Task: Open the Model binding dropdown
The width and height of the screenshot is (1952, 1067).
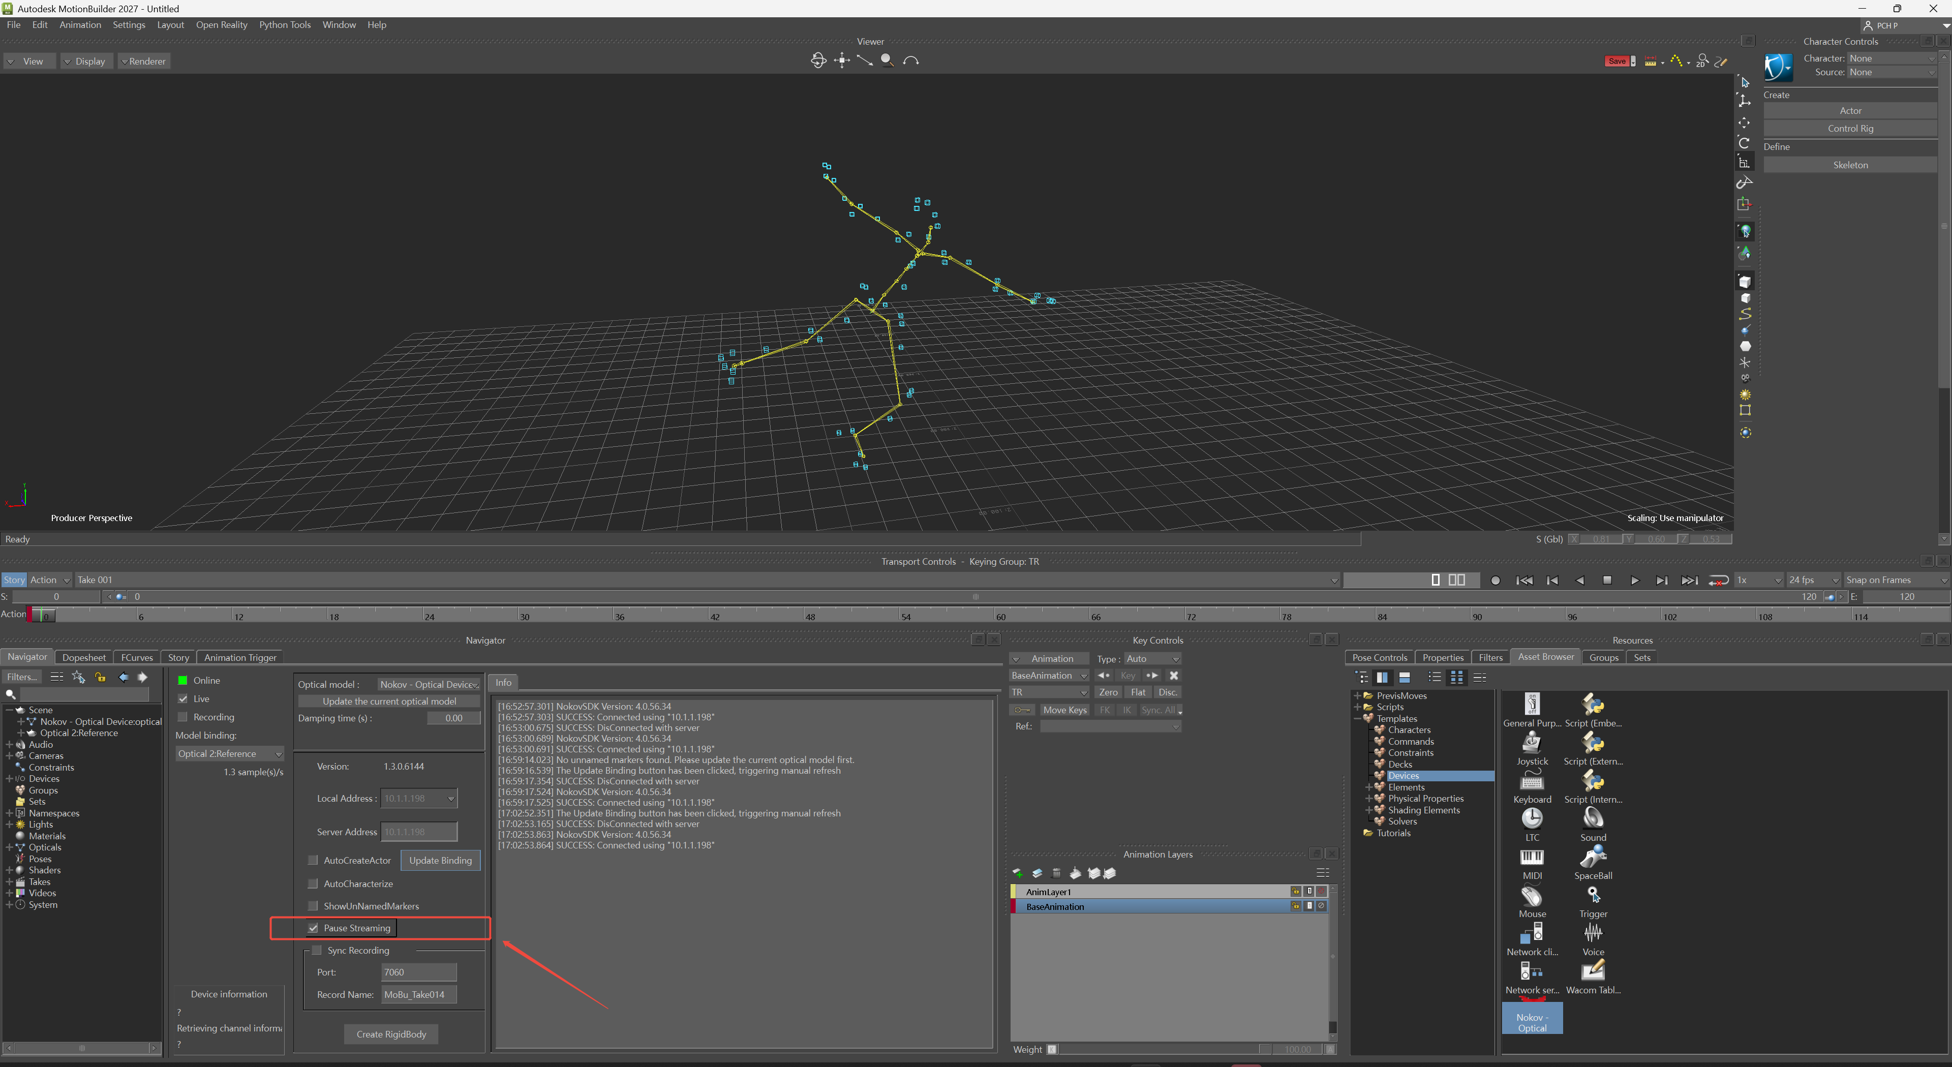Action: 230,754
